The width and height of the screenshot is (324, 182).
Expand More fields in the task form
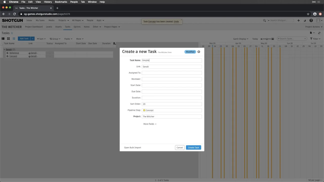(150, 124)
